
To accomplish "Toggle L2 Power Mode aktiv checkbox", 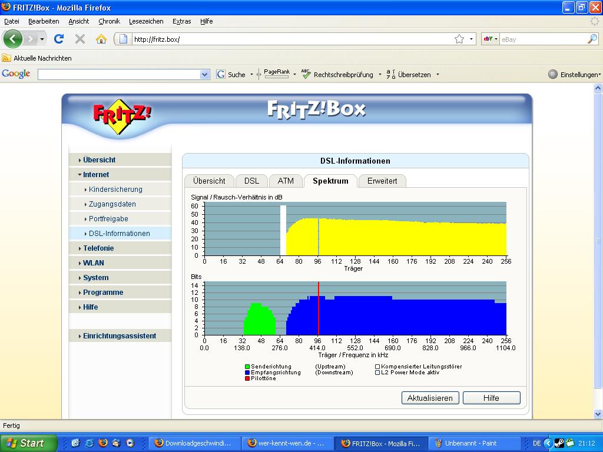I will 377,373.
